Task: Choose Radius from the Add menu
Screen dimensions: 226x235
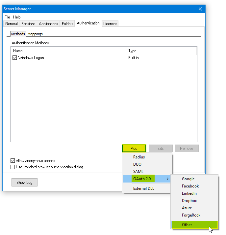Action: pos(147,157)
